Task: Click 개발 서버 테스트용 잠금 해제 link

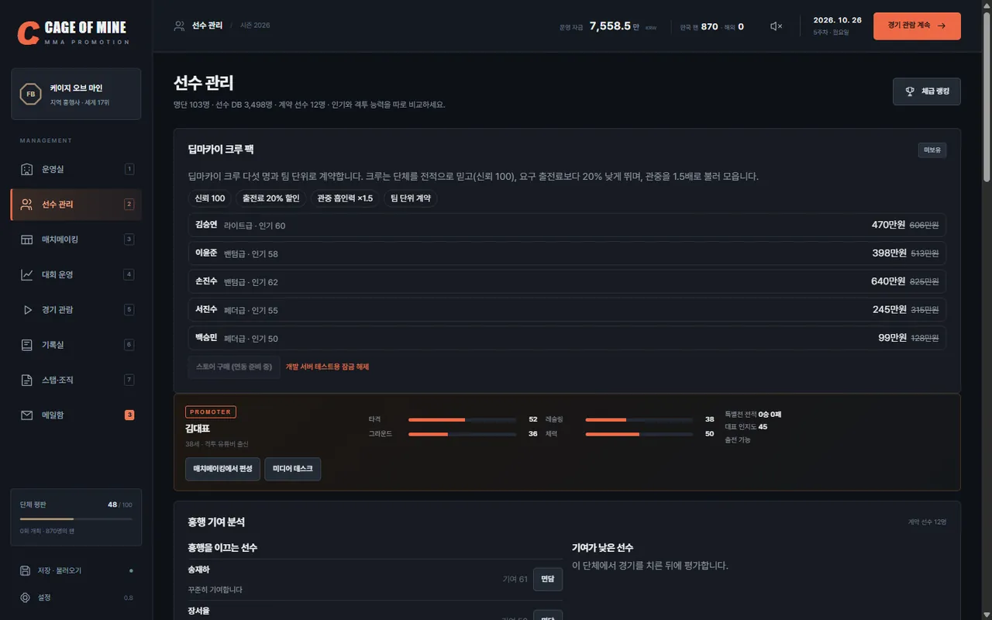Action: click(x=327, y=367)
